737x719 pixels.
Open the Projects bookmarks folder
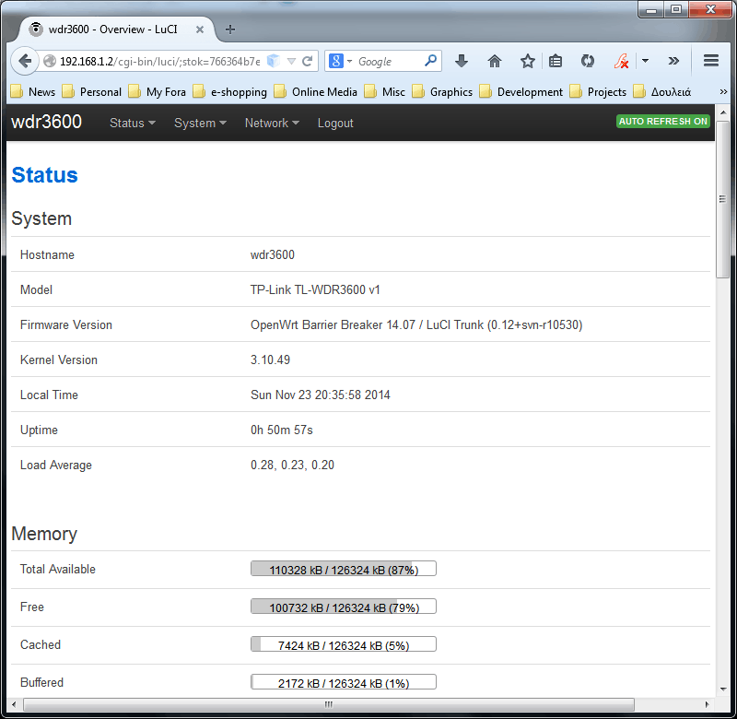598,91
